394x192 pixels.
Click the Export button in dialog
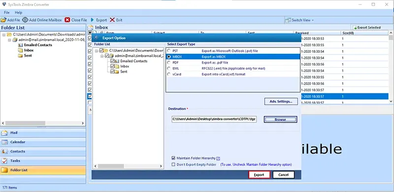click(260, 175)
